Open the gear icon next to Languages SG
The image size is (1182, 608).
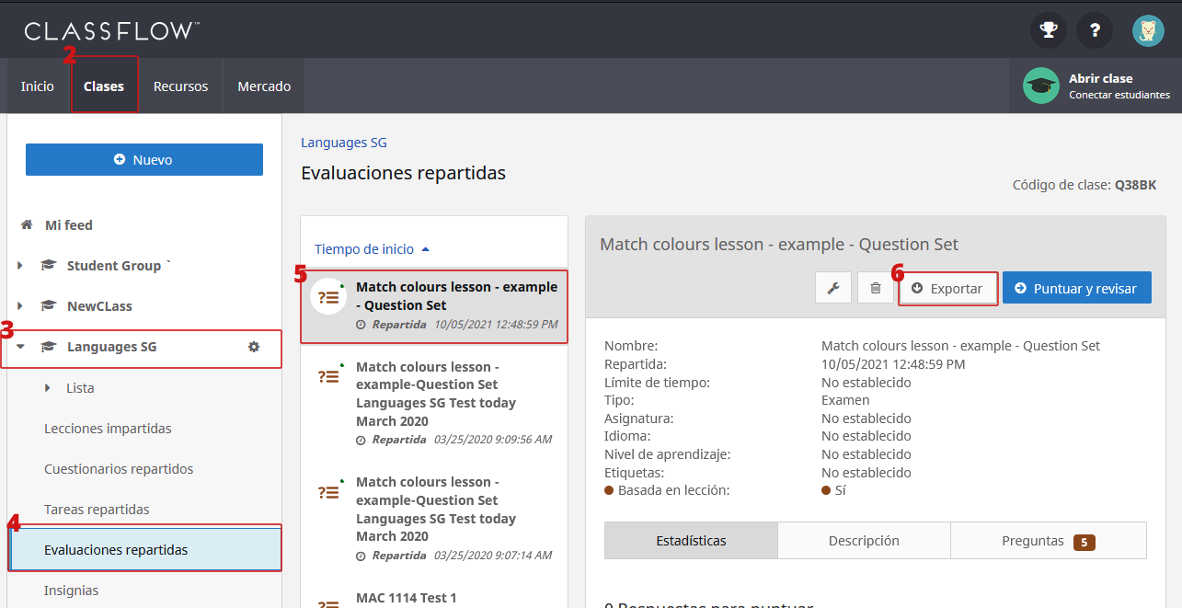[253, 347]
